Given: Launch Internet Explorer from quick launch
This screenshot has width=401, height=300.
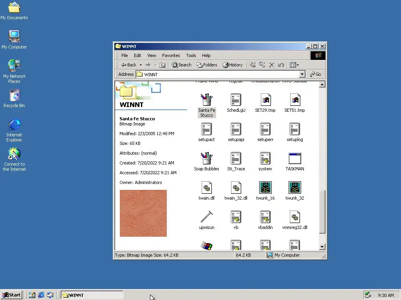Looking at the screenshot, I should (41, 295).
